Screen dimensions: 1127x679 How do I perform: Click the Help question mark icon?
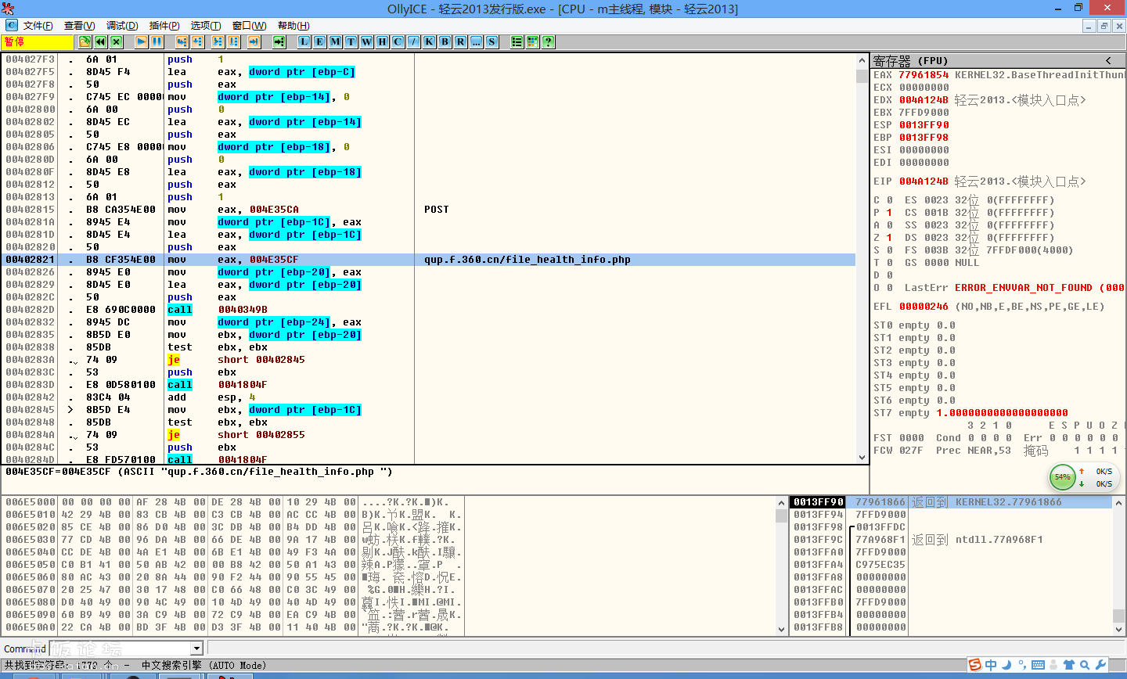point(548,41)
